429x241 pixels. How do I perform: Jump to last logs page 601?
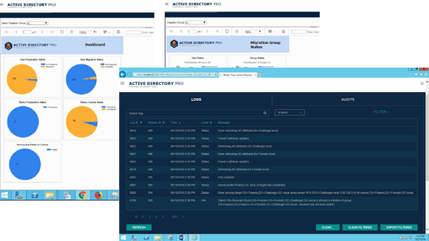[174, 217]
